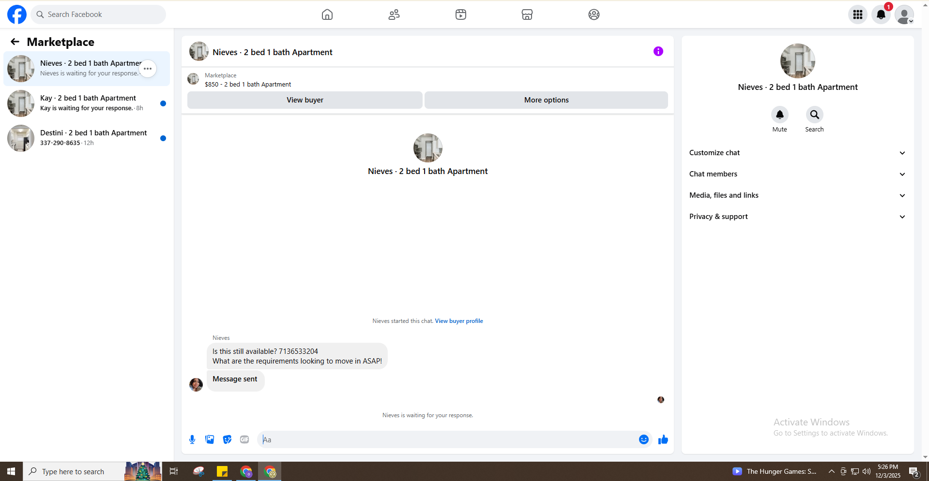Open the Windows Start menu
Viewport: 929px width, 481px height.
click(x=11, y=471)
